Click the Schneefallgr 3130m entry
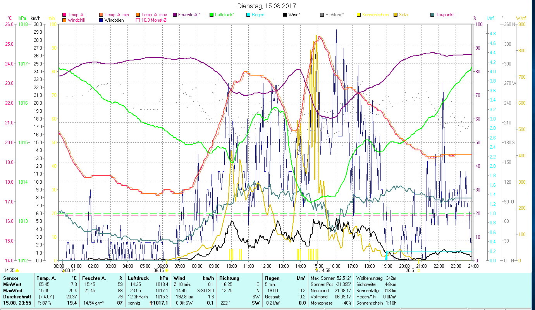 [x=376, y=291]
